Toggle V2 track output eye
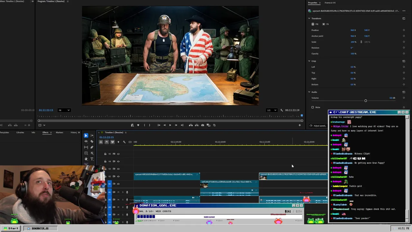The width and height of the screenshot is (412, 232). (x=118, y=176)
